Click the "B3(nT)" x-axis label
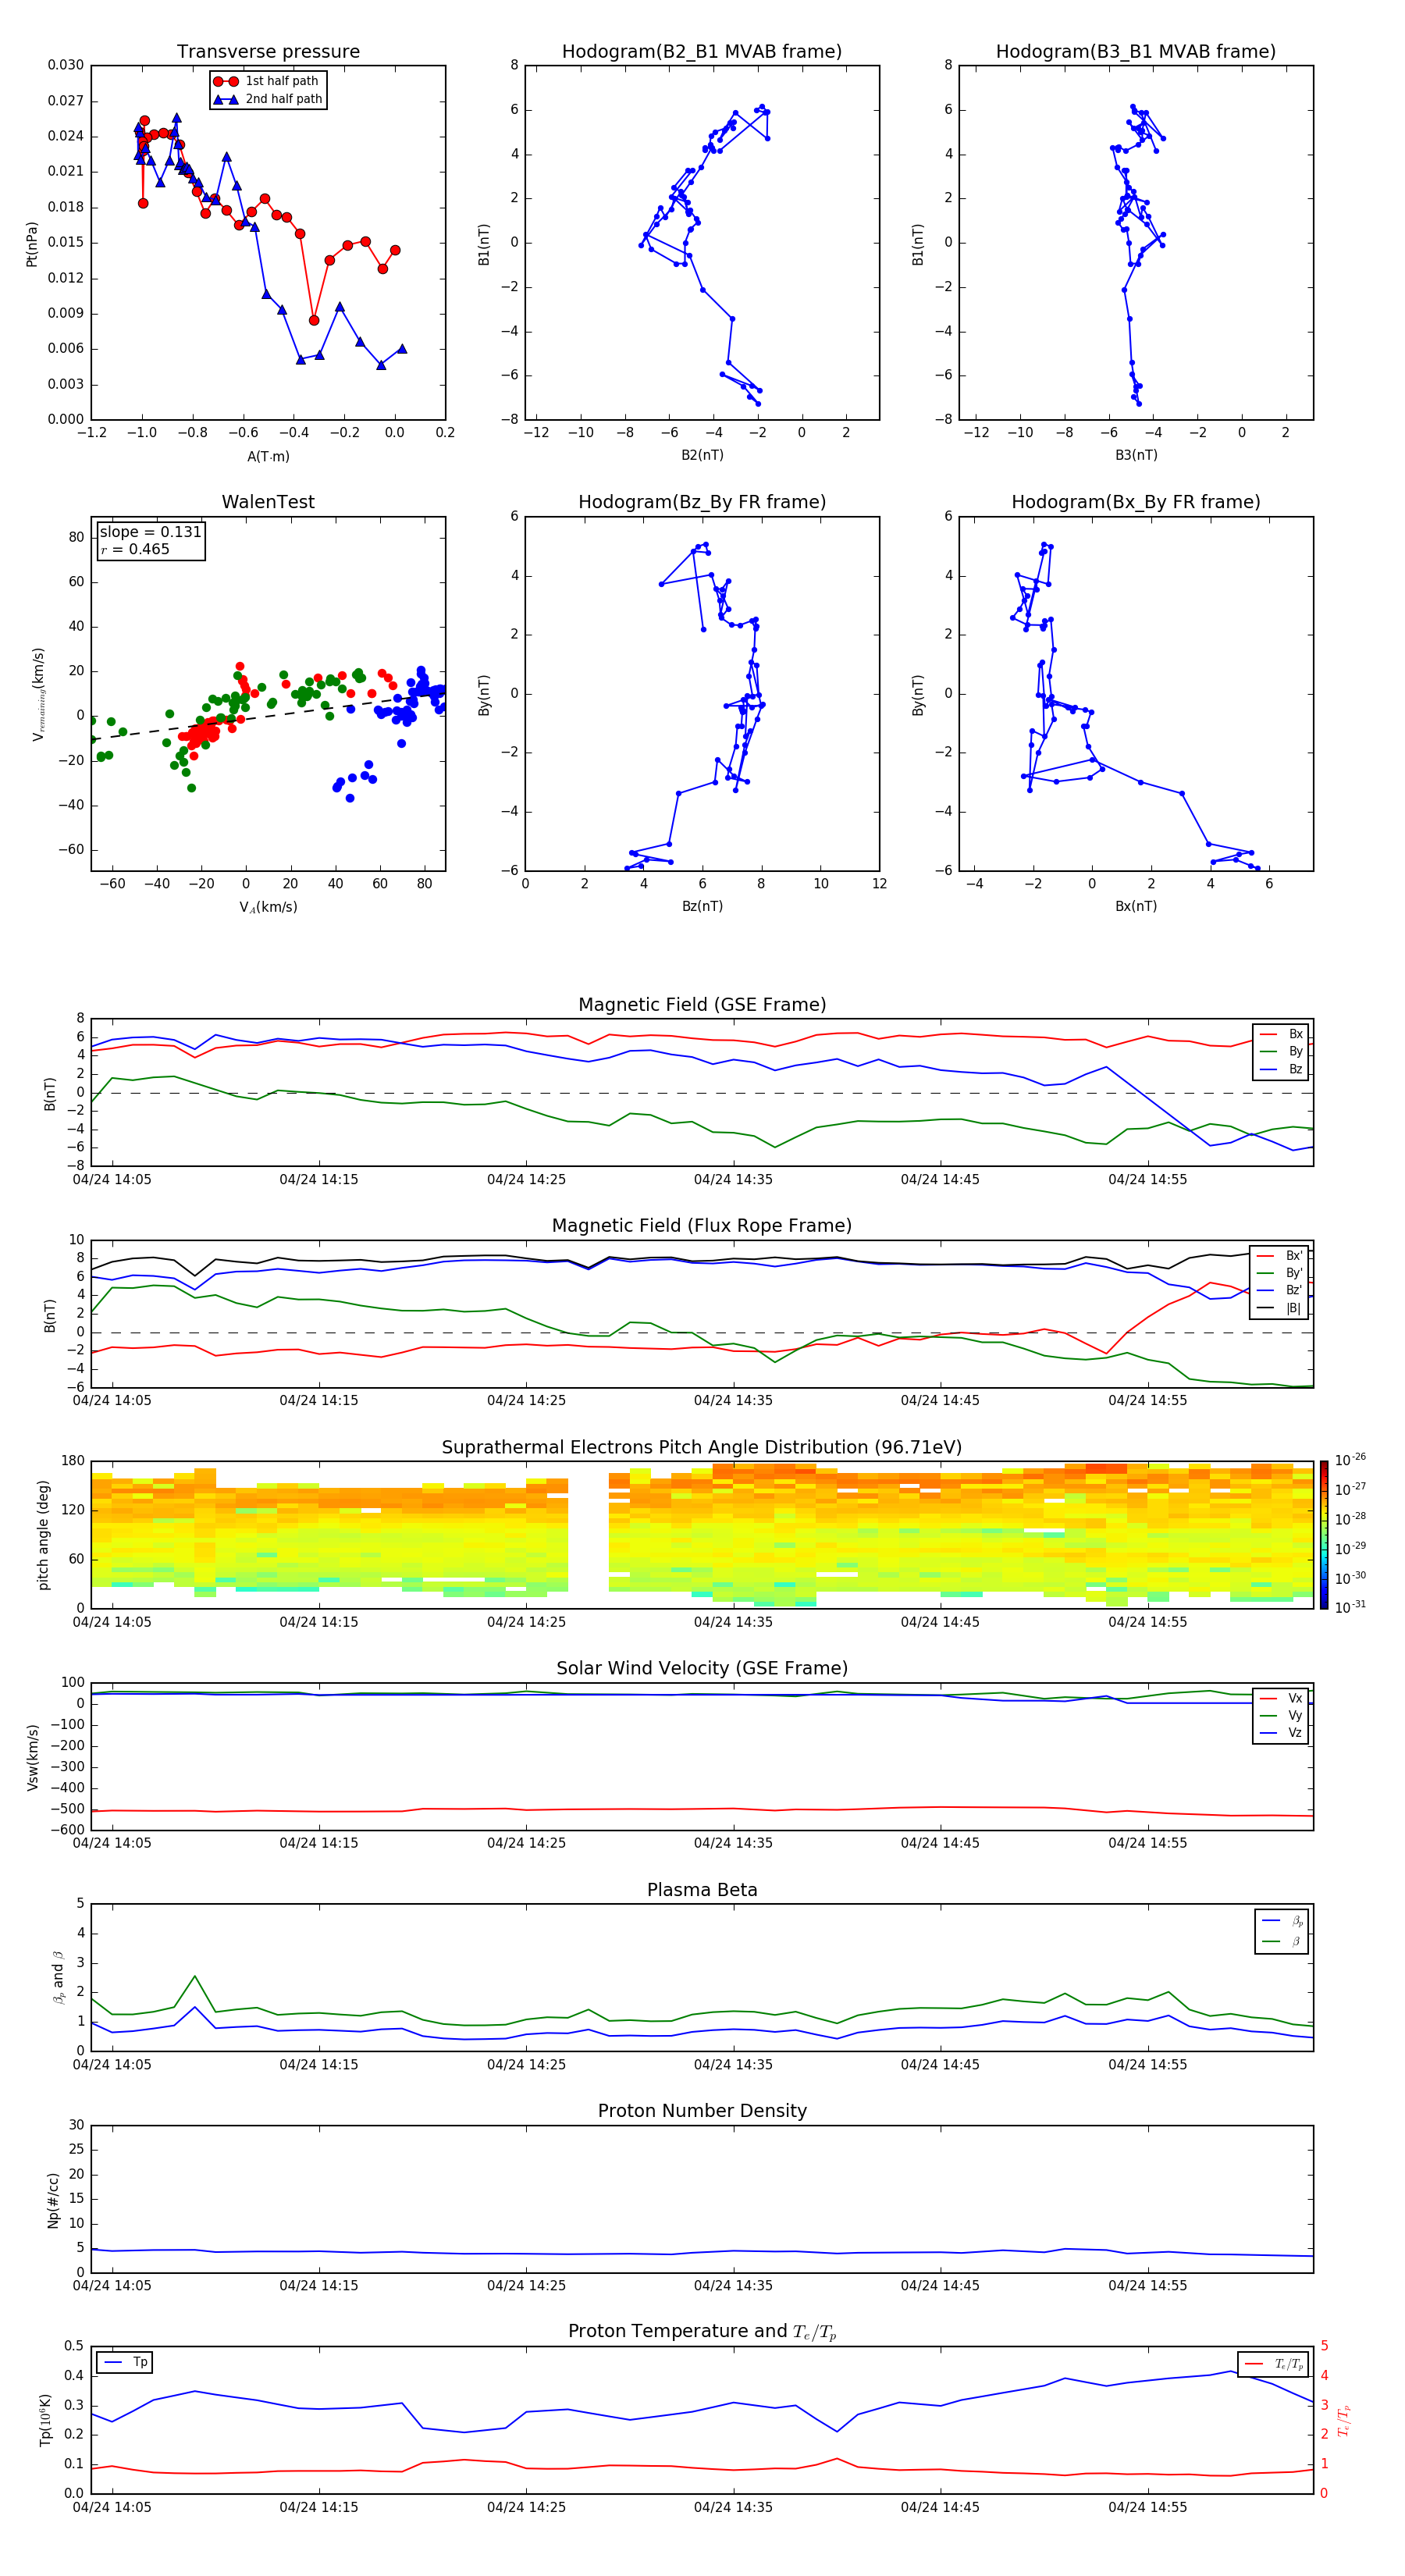1405x2576 pixels. coord(1136,455)
